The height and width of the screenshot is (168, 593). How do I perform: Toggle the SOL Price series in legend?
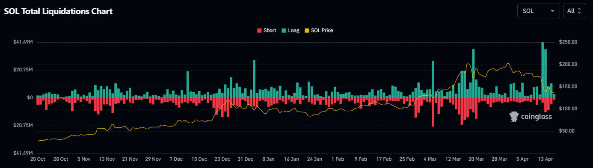(x=319, y=30)
